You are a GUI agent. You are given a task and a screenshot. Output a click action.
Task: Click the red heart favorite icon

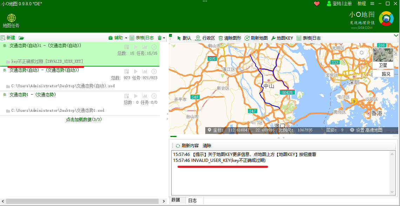click(317, 4)
